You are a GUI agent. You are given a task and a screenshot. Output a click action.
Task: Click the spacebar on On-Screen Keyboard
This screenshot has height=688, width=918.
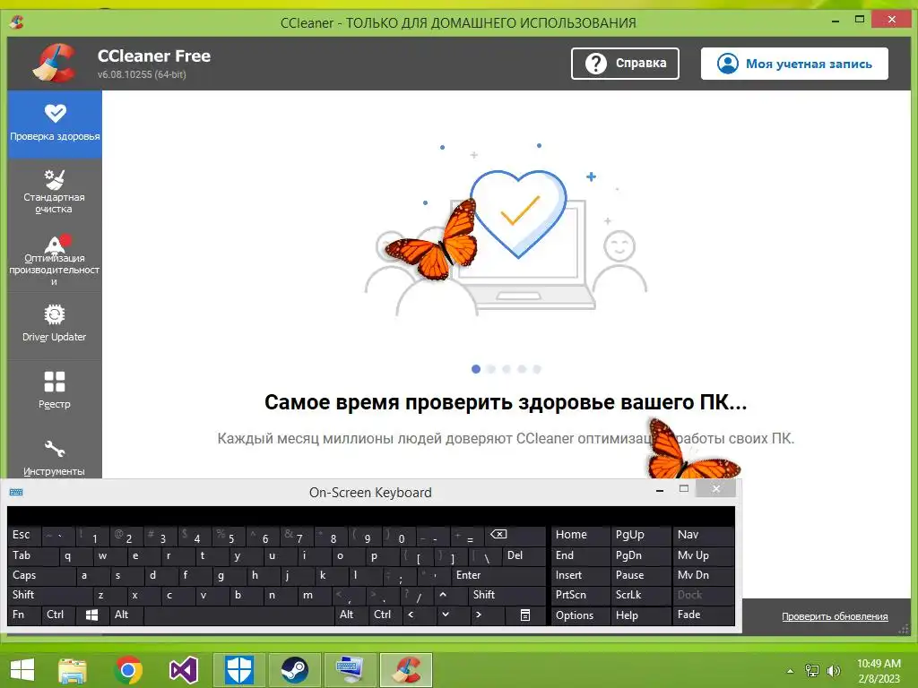coord(238,615)
